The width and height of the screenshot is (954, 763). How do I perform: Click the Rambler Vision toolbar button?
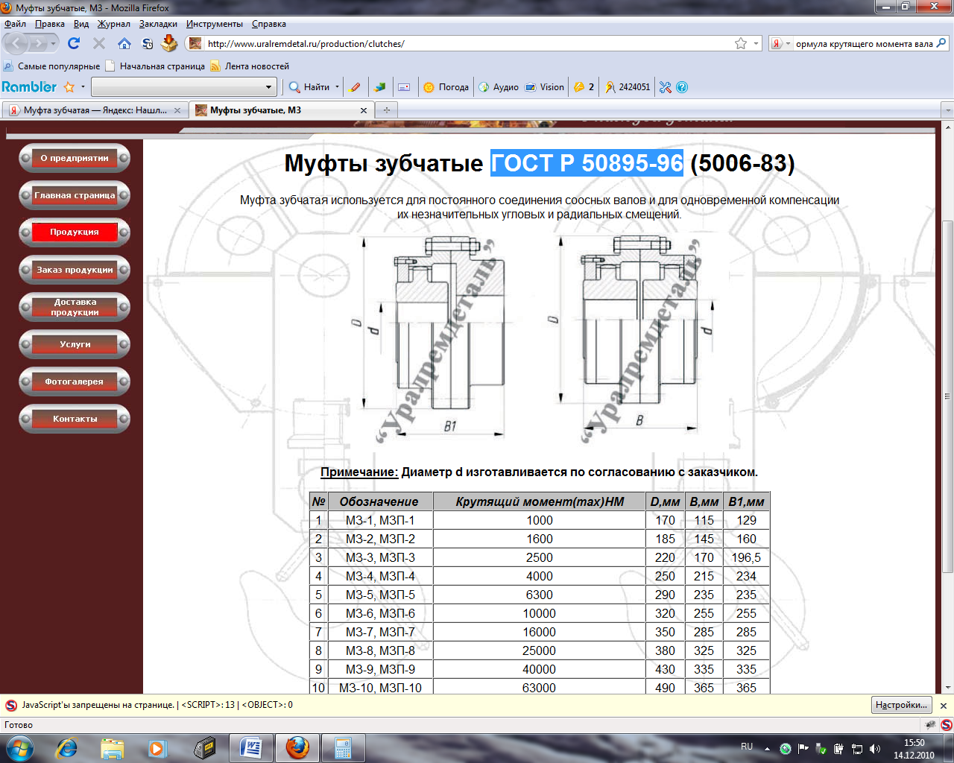[x=545, y=87]
